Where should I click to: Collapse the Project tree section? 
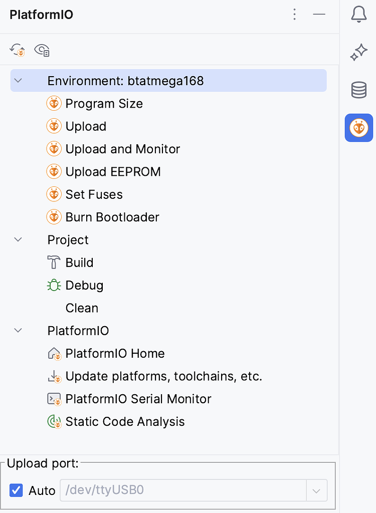(x=18, y=239)
